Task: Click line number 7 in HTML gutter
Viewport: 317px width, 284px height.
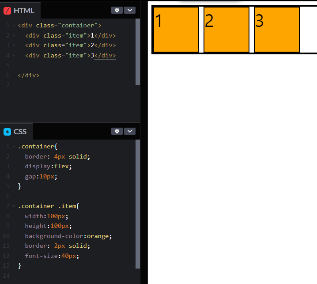Action: pos(8,85)
